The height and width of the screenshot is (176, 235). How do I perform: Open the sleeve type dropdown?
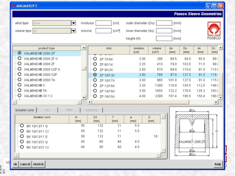point(74,31)
